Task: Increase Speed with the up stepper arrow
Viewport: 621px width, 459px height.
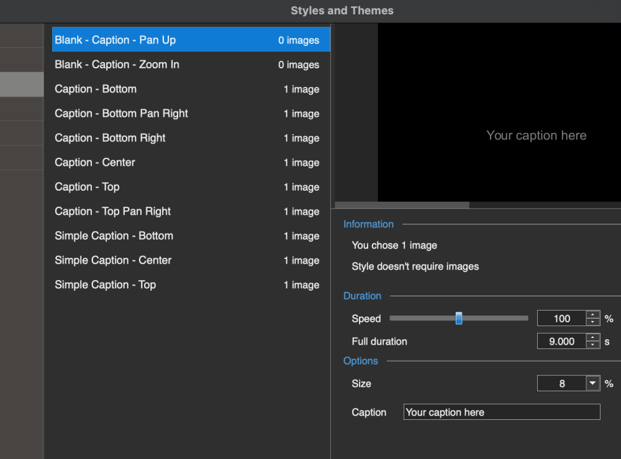Action: 593,315
